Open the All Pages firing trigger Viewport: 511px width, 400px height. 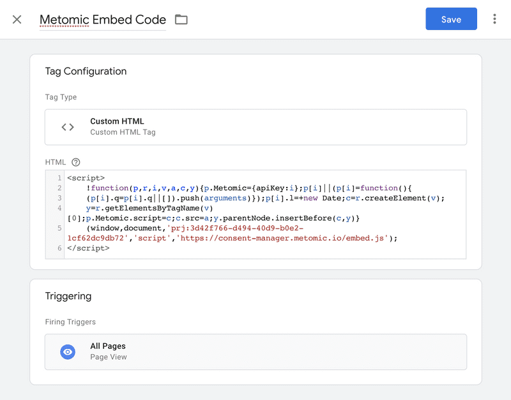(x=256, y=352)
